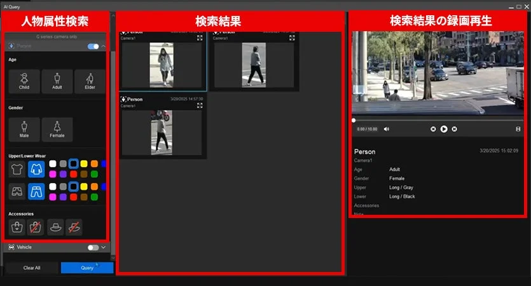531x286 pixels.
Task: Click the 'AI Query' window title
Action: [x=12, y=7]
